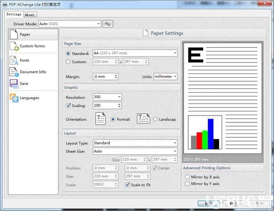Open the Custom forms category
This screenshot has height=211, width=274.
point(33,46)
